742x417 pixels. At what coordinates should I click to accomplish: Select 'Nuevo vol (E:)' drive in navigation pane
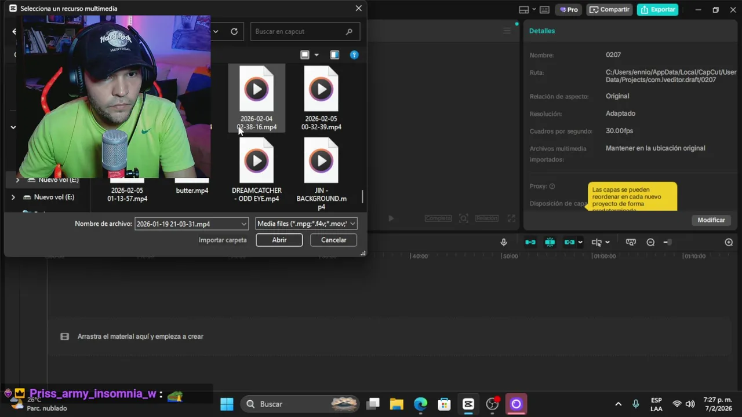pyautogui.click(x=54, y=197)
